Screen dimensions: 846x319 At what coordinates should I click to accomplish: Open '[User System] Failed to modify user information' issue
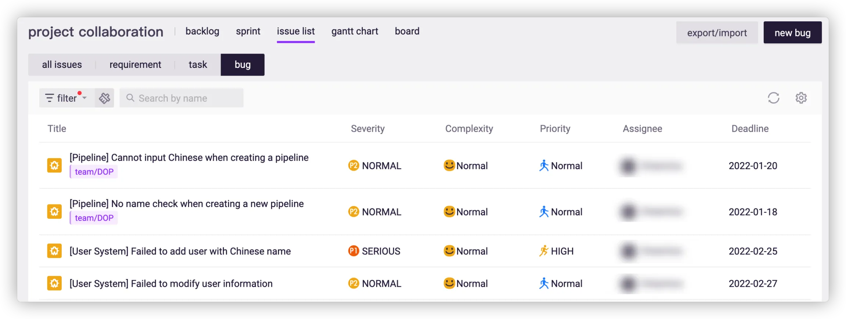tap(171, 283)
